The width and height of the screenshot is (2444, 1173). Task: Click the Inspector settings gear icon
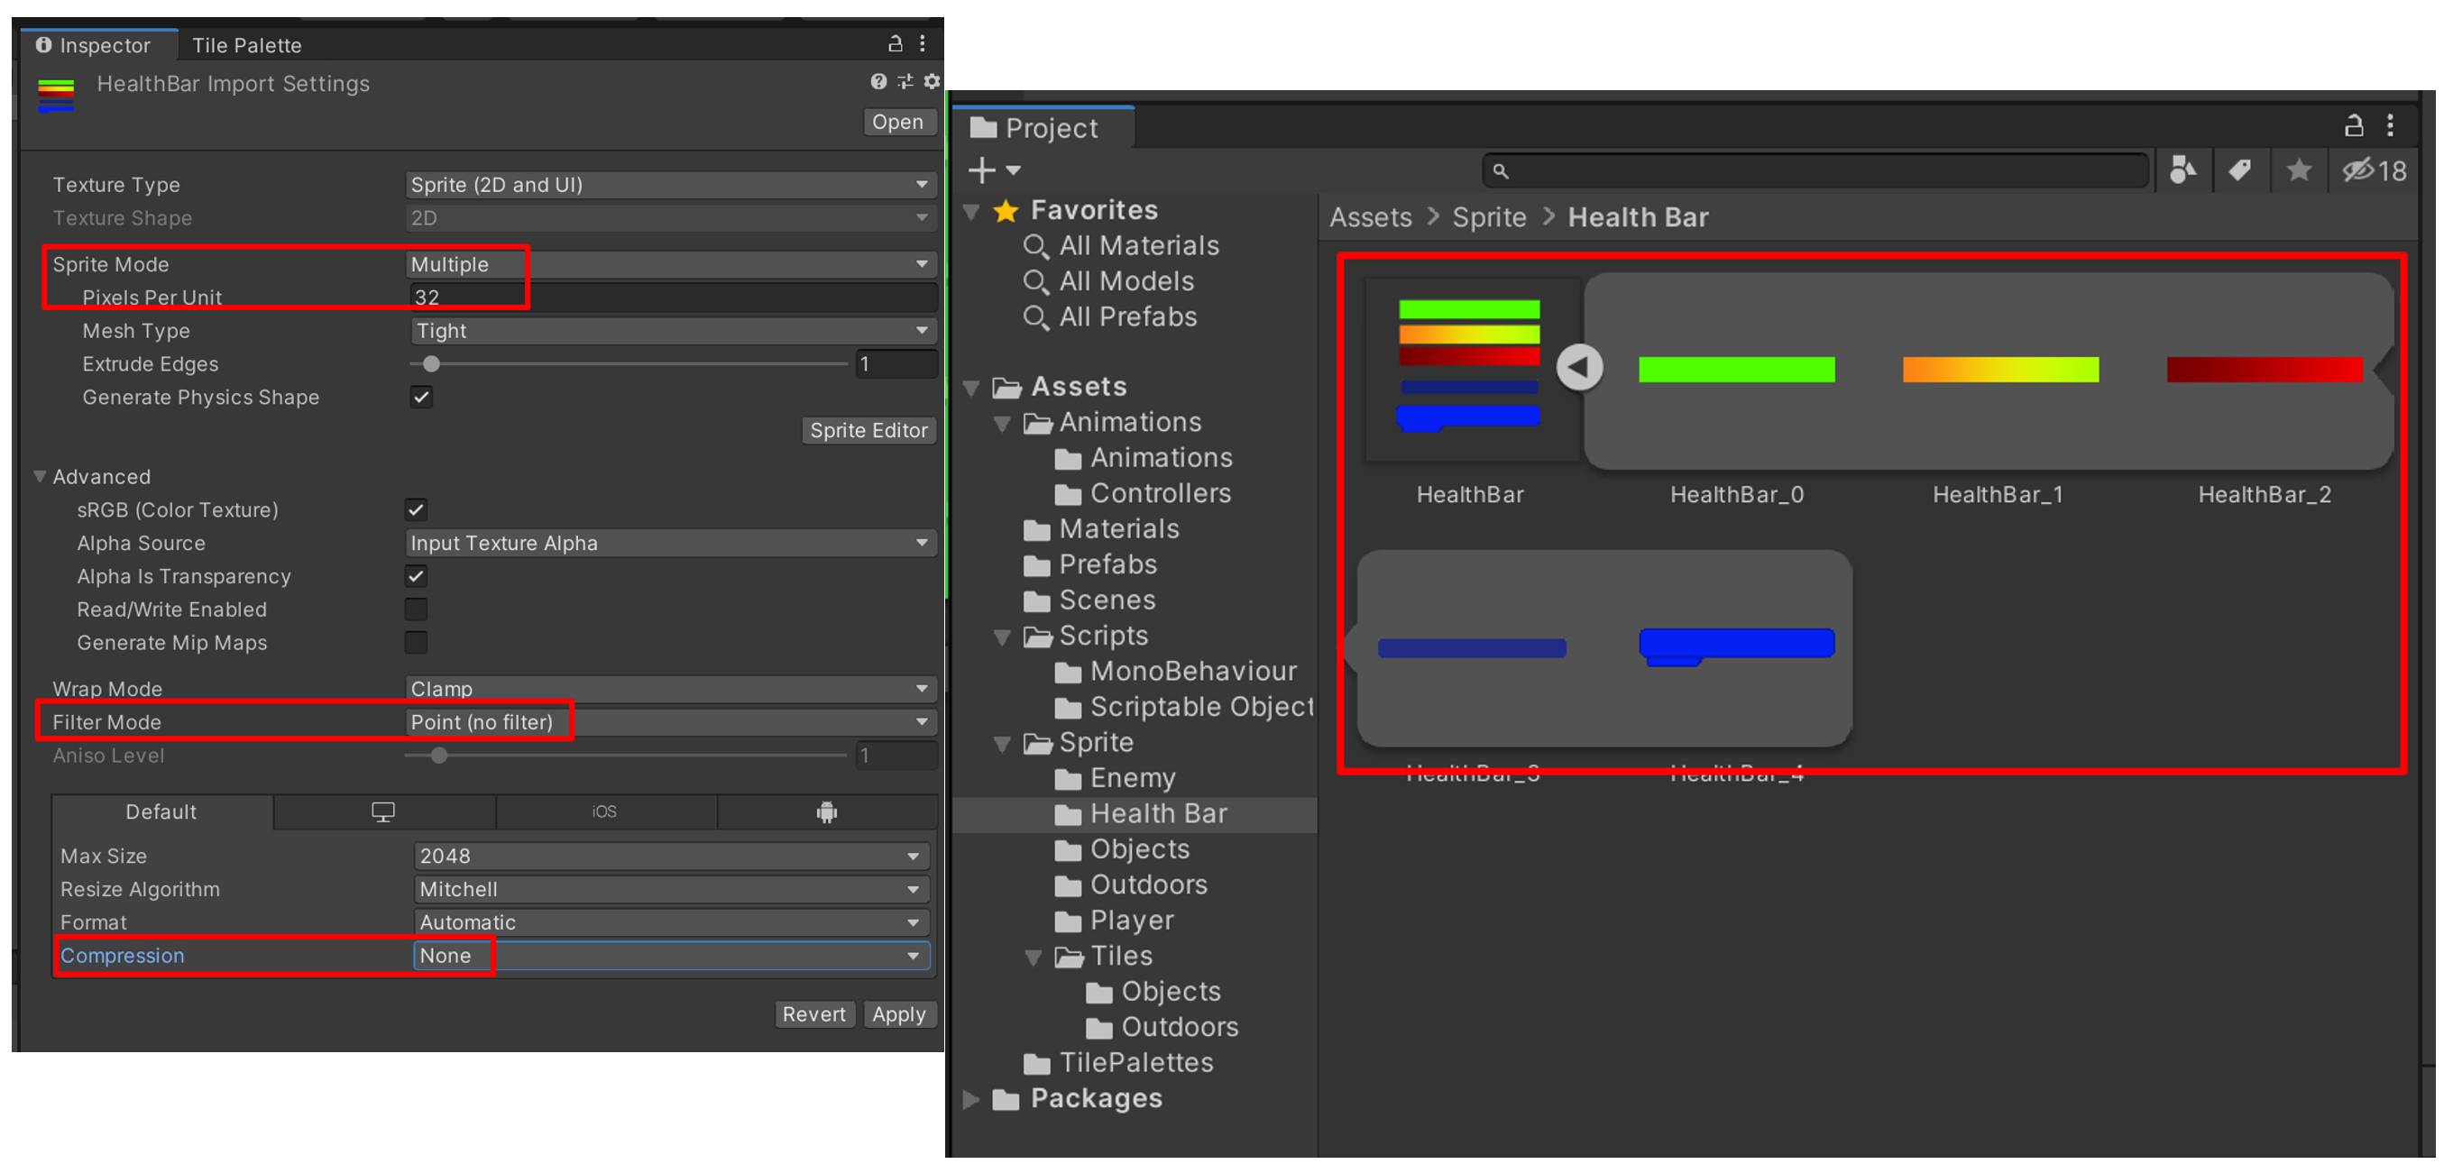(931, 81)
